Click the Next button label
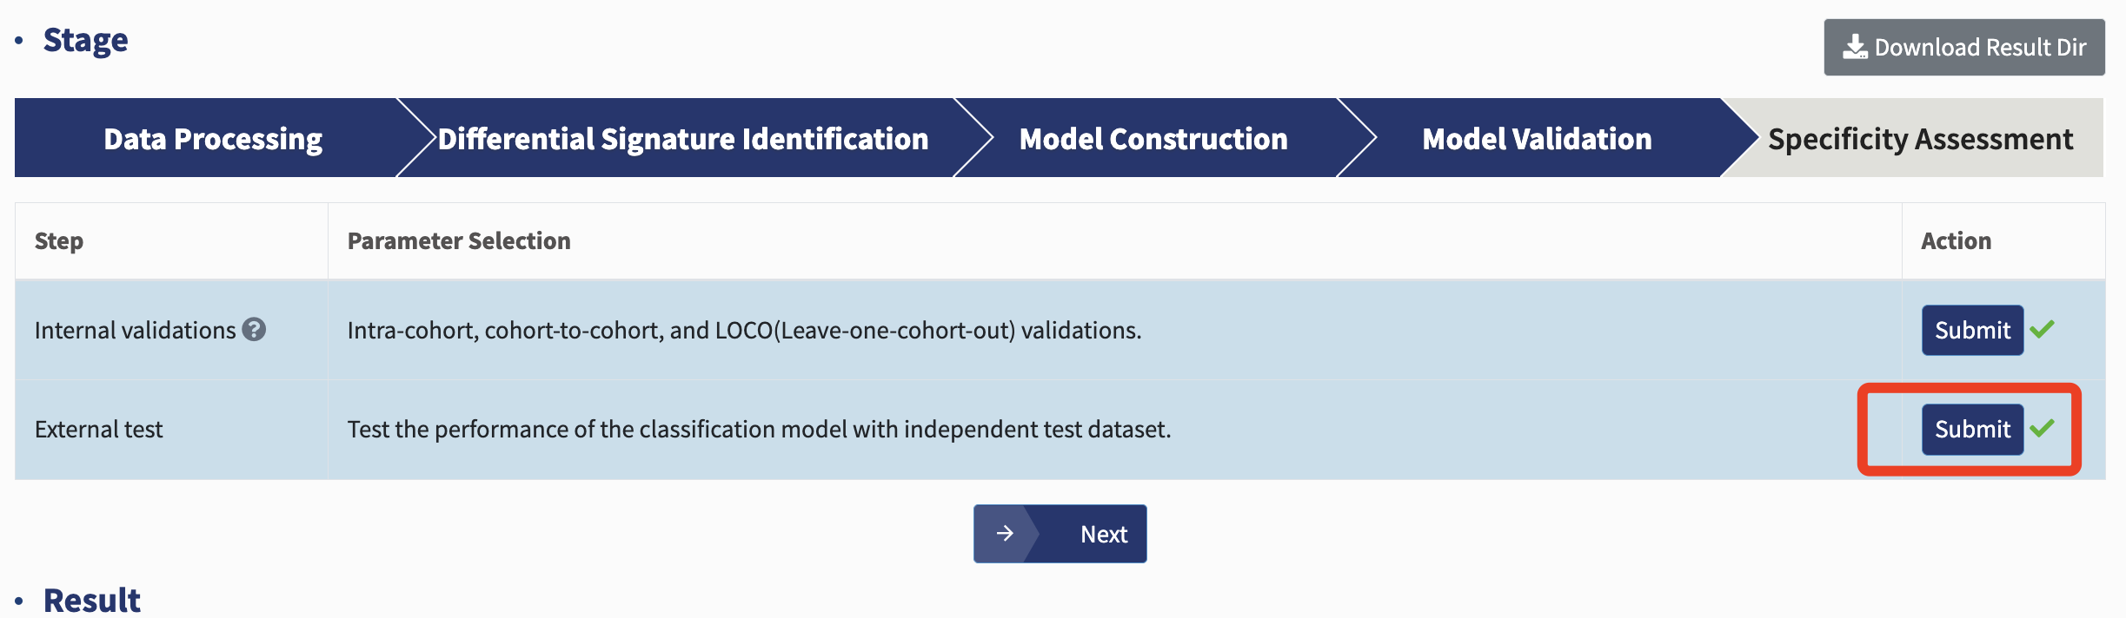This screenshot has width=2126, height=618. (1104, 534)
